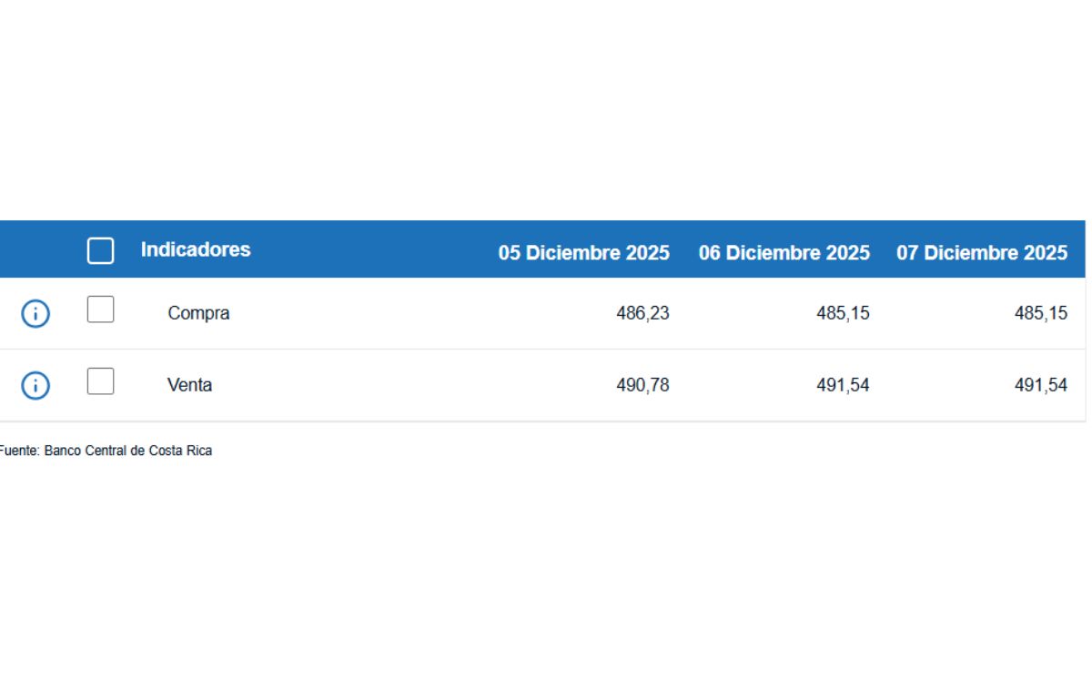Screen dimensions: 1092x680
Task: Check the checkbox on the Compra row
Action: 100,309
